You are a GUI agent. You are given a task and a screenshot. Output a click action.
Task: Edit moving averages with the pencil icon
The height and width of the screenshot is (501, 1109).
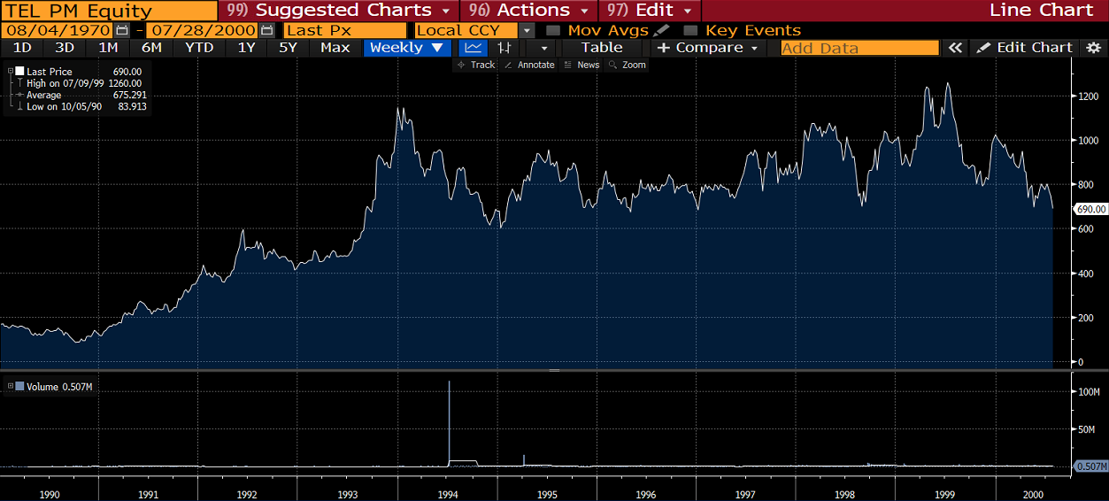(661, 30)
